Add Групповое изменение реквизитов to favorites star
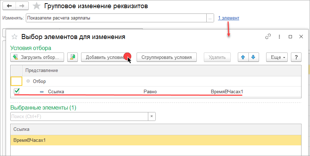This screenshot has height=156, width=310. tap(36, 6)
